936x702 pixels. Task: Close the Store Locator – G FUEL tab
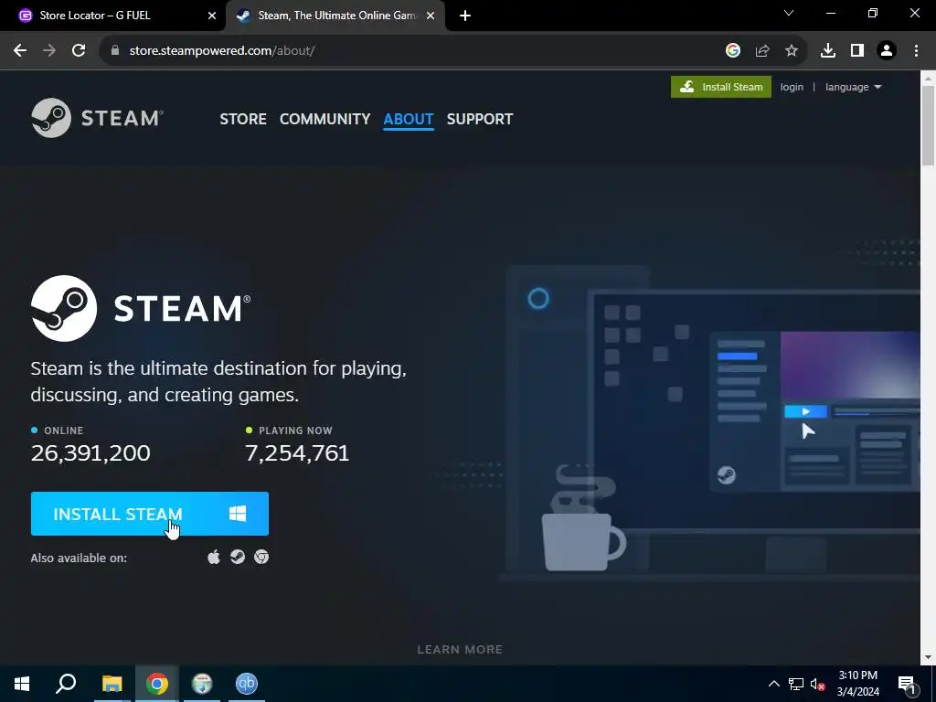point(211,16)
